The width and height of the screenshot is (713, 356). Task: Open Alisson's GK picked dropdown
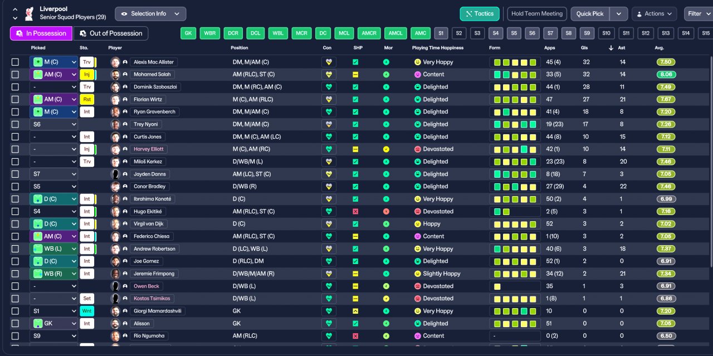[54, 323]
